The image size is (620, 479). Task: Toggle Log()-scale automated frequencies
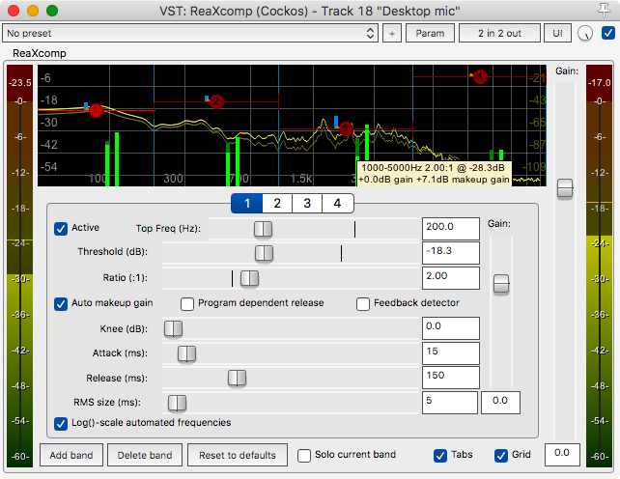61,424
